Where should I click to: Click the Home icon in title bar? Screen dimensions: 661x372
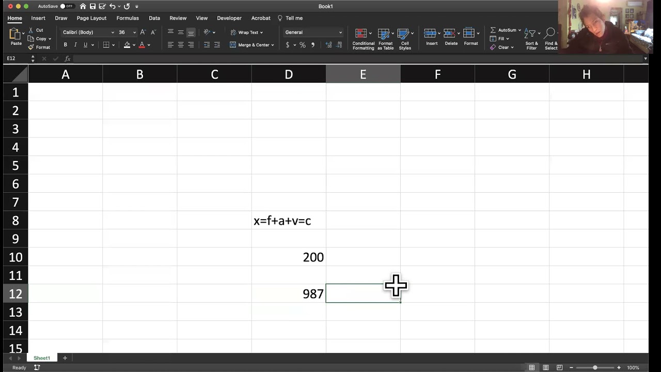click(x=83, y=6)
